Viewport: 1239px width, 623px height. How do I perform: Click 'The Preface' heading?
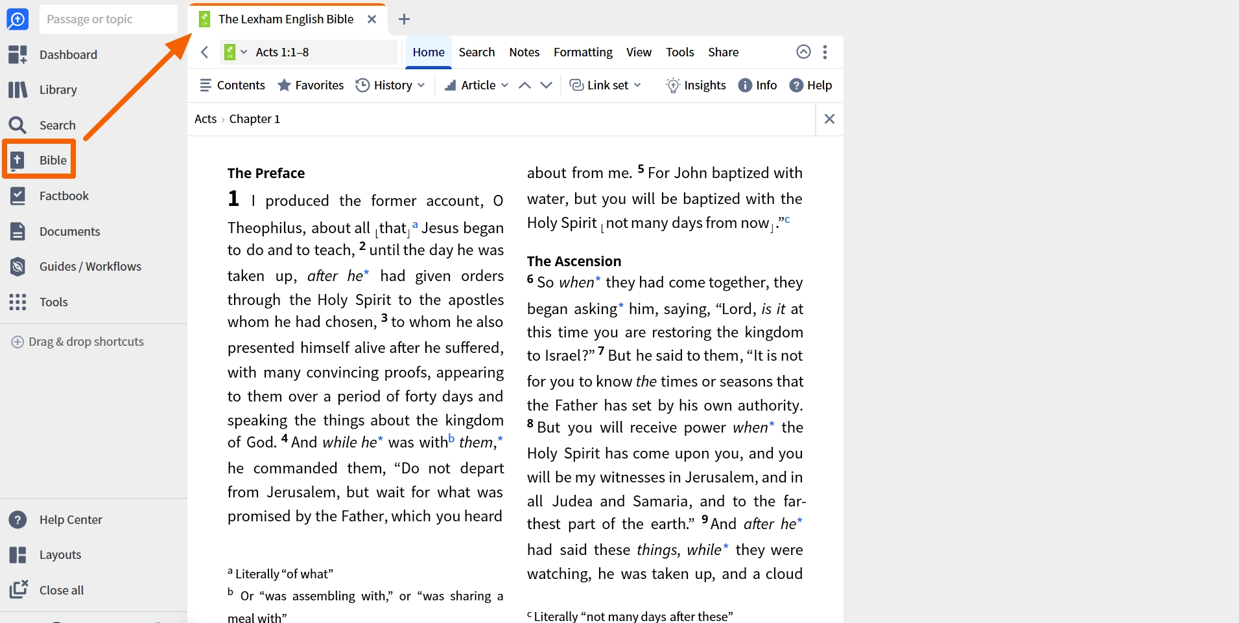266,173
